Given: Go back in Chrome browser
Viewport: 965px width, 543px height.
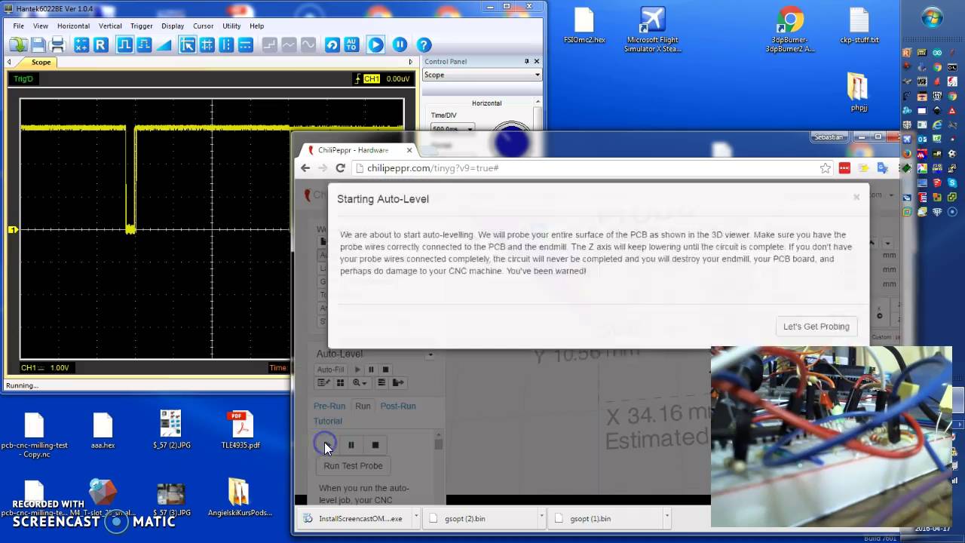Looking at the screenshot, I should tap(305, 168).
